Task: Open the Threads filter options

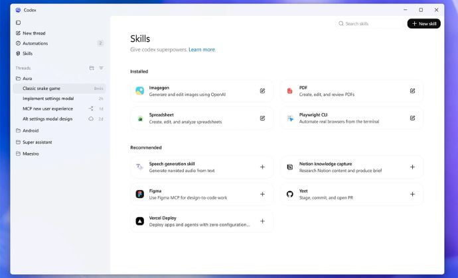Action: [x=102, y=68]
